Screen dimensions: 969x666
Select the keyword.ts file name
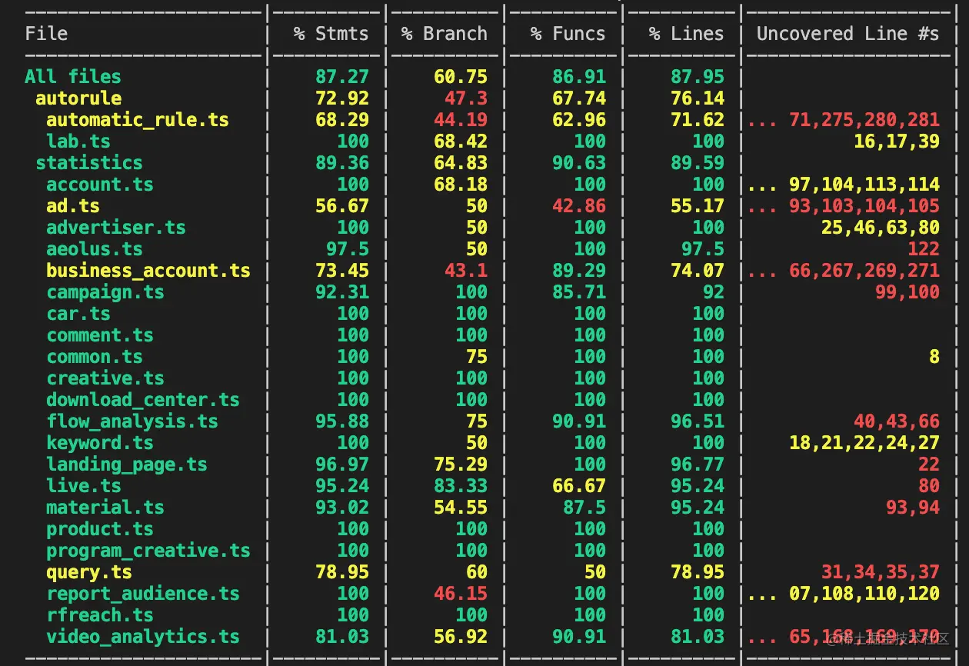100,443
